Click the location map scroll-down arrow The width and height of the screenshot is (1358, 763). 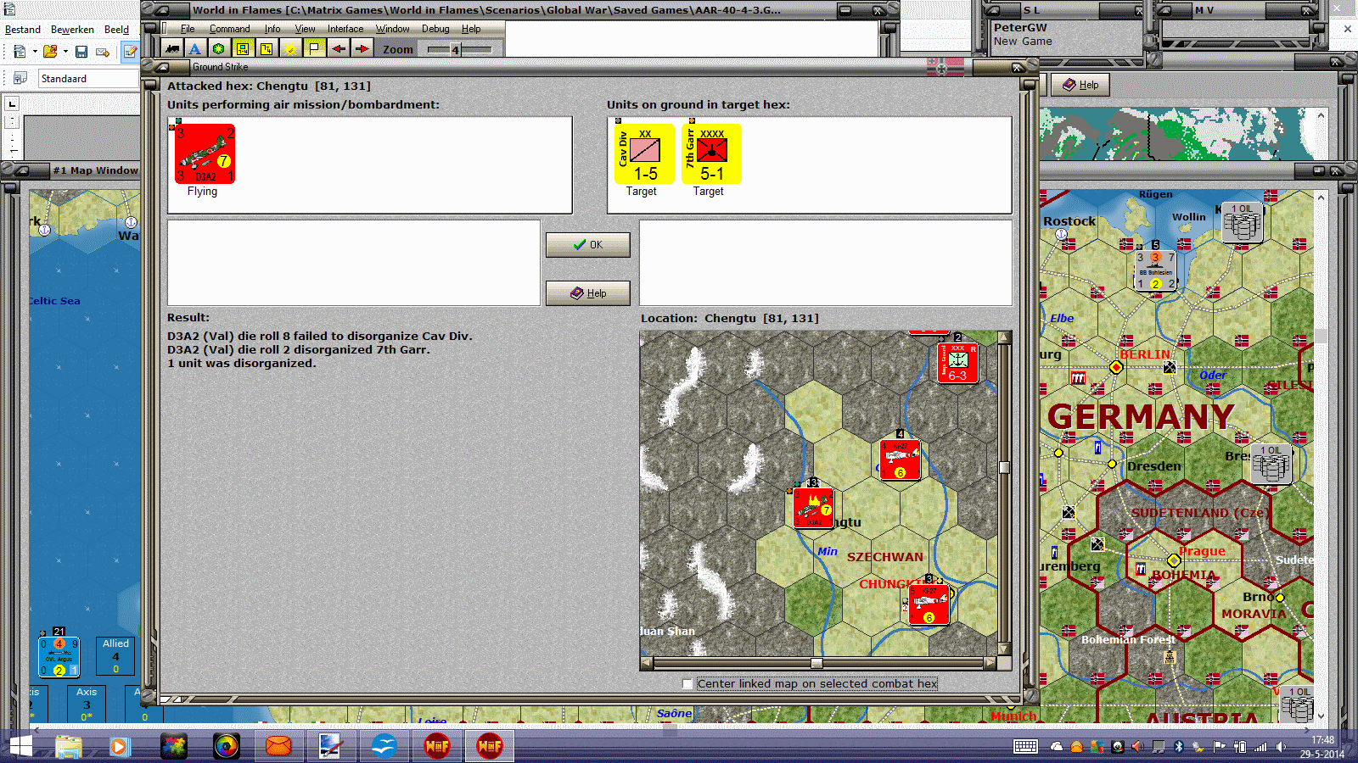click(x=1004, y=649)
